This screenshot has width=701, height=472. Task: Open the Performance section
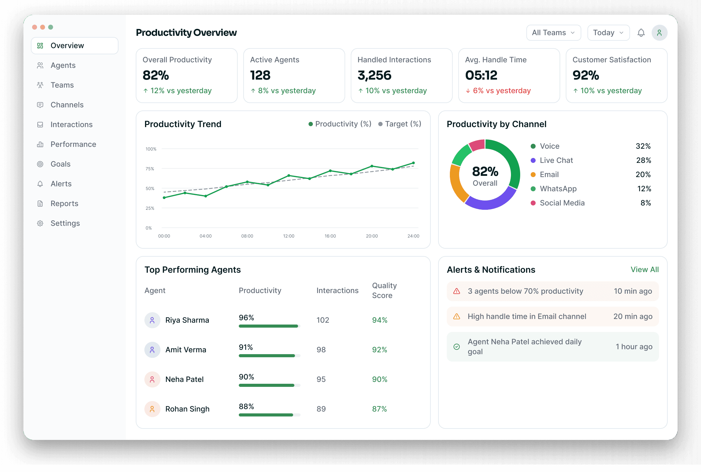pyautogui.click(x=75, y=144)
